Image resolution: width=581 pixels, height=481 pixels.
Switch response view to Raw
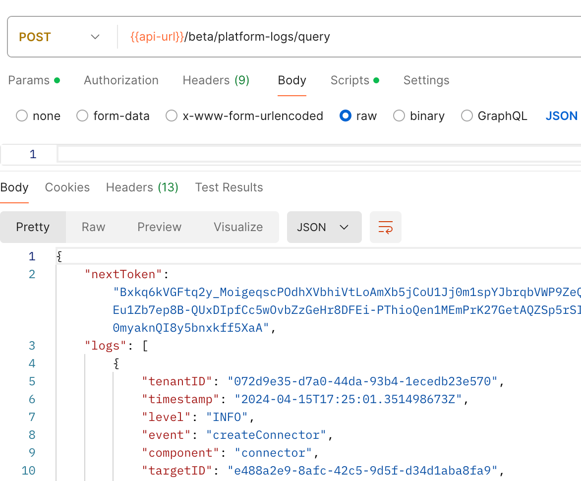[94, 227]
